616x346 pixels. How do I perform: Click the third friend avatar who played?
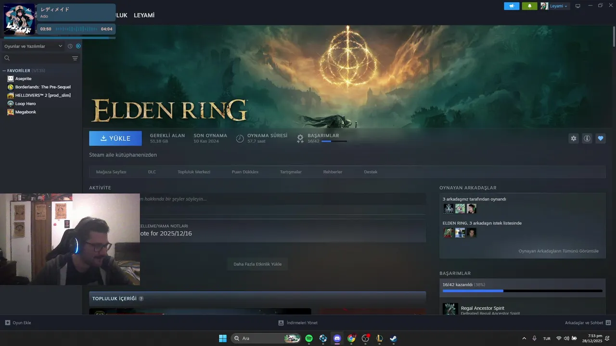click(x=472, y=209)
